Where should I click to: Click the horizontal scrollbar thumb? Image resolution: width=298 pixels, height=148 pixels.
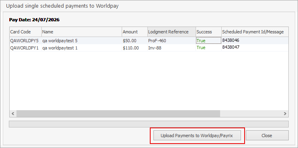click(118, 113)
